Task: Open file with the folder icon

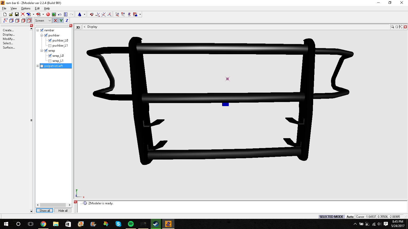Action: point(11,15)
